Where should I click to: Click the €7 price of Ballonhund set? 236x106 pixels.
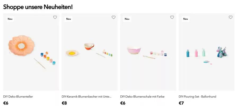click(x=181, y=103)
